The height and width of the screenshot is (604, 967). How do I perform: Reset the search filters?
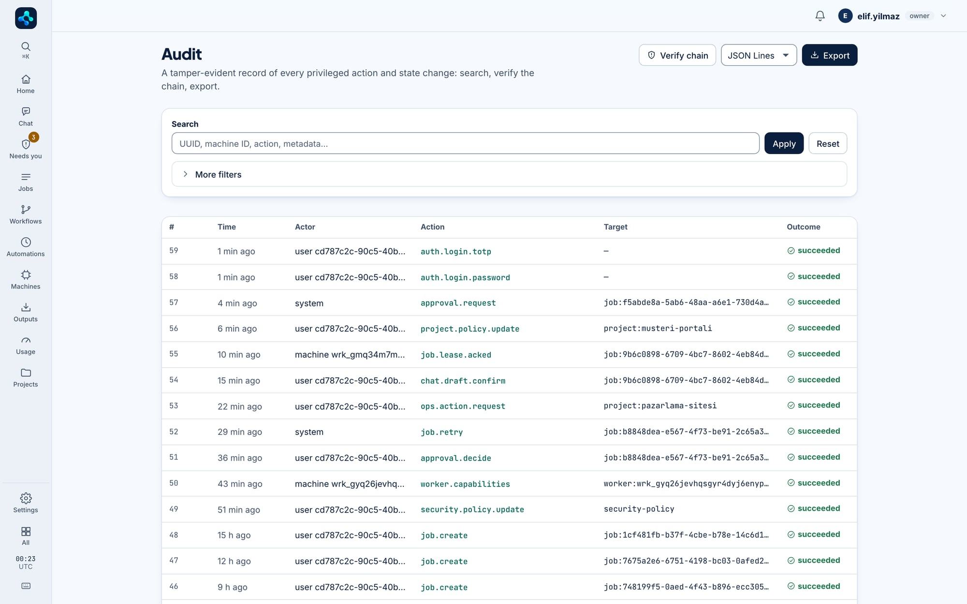828,144
